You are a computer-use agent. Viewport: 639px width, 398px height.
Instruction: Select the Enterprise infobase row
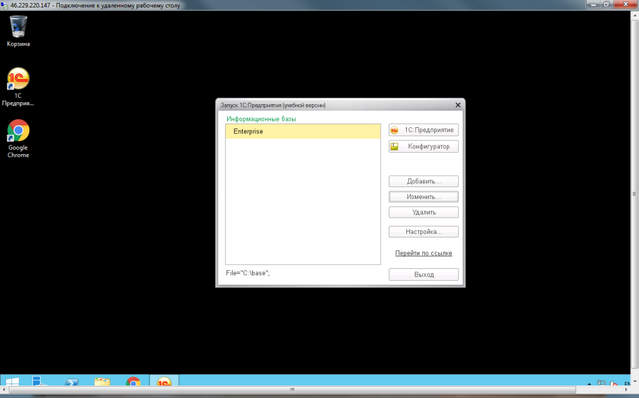coord(303,131)
